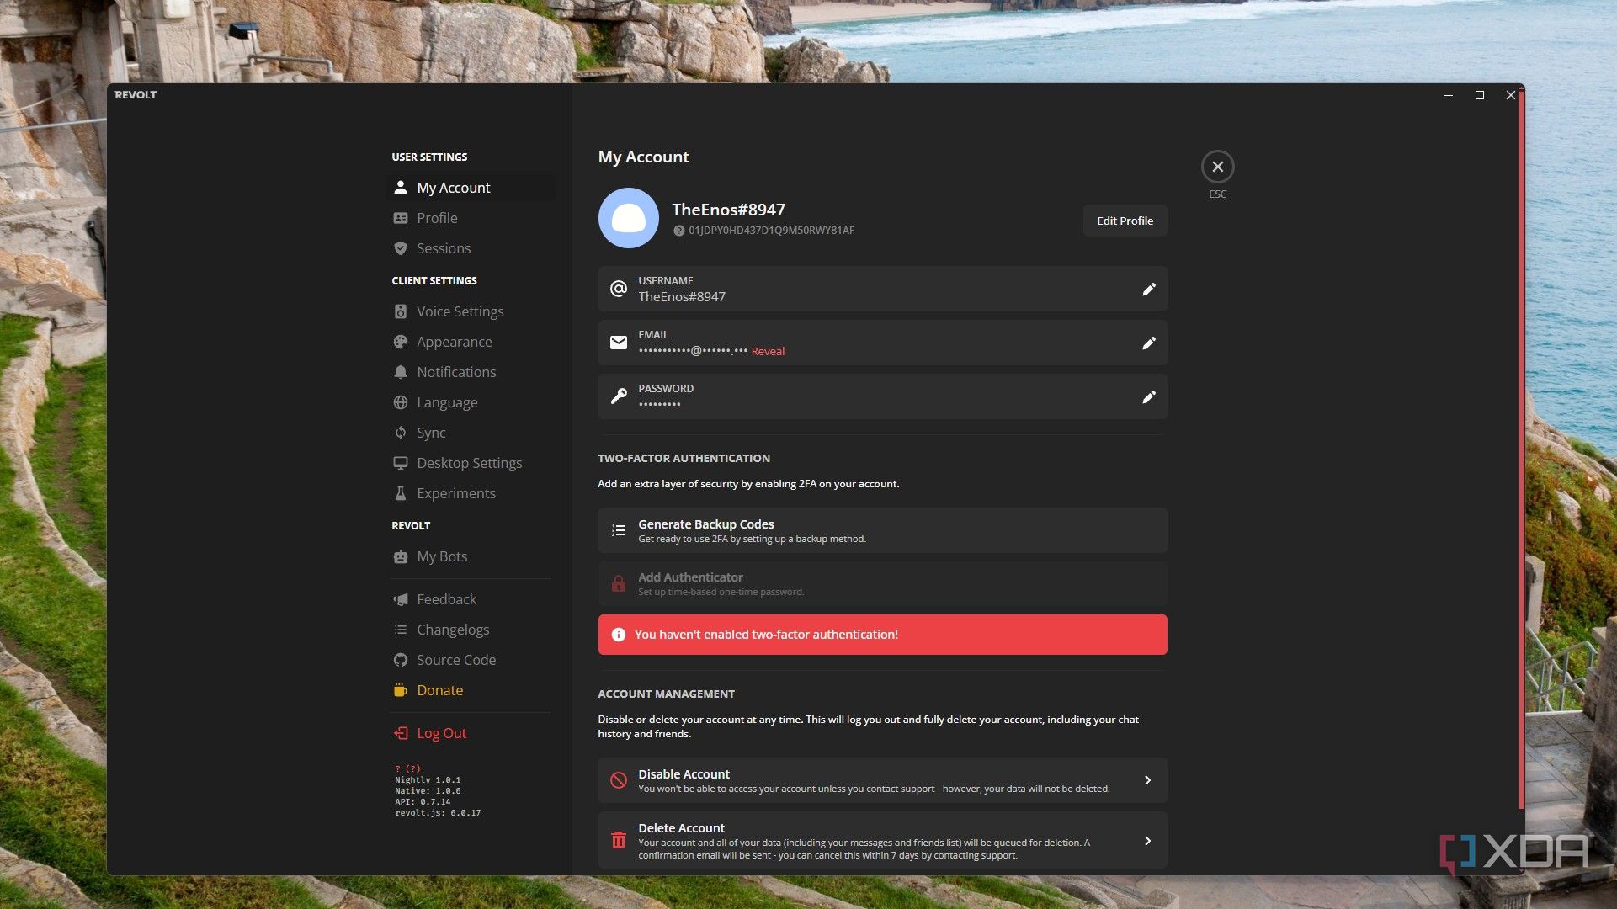Click the megaphone icon beside Feedback

[x=401, y=599]
